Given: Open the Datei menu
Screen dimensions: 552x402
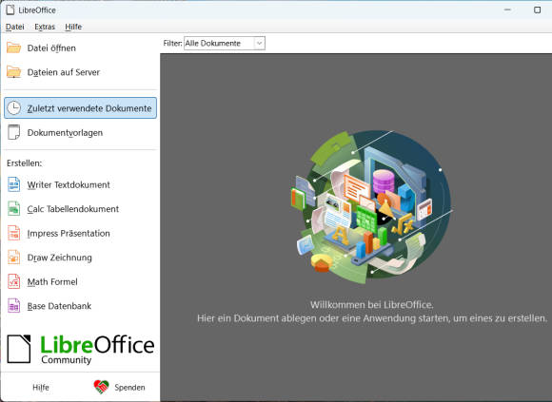Looking at the screenshot, I should 15,27.
